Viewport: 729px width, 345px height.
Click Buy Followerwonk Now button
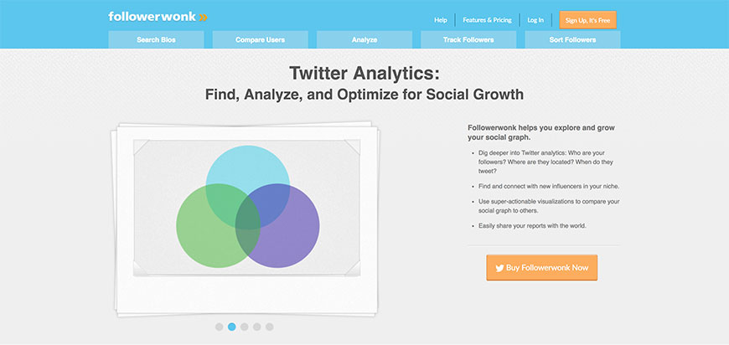click(x=541, y=268)
